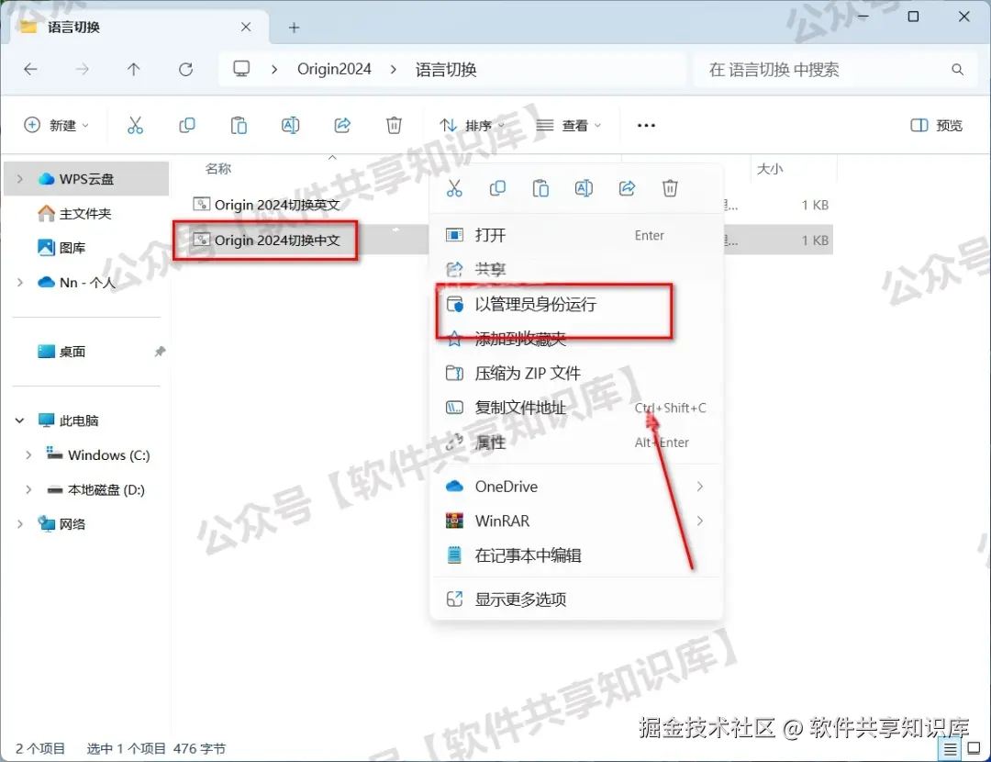Refresh the current folder
This screenshot has width=991, height=762.
[x=185, y=69]
